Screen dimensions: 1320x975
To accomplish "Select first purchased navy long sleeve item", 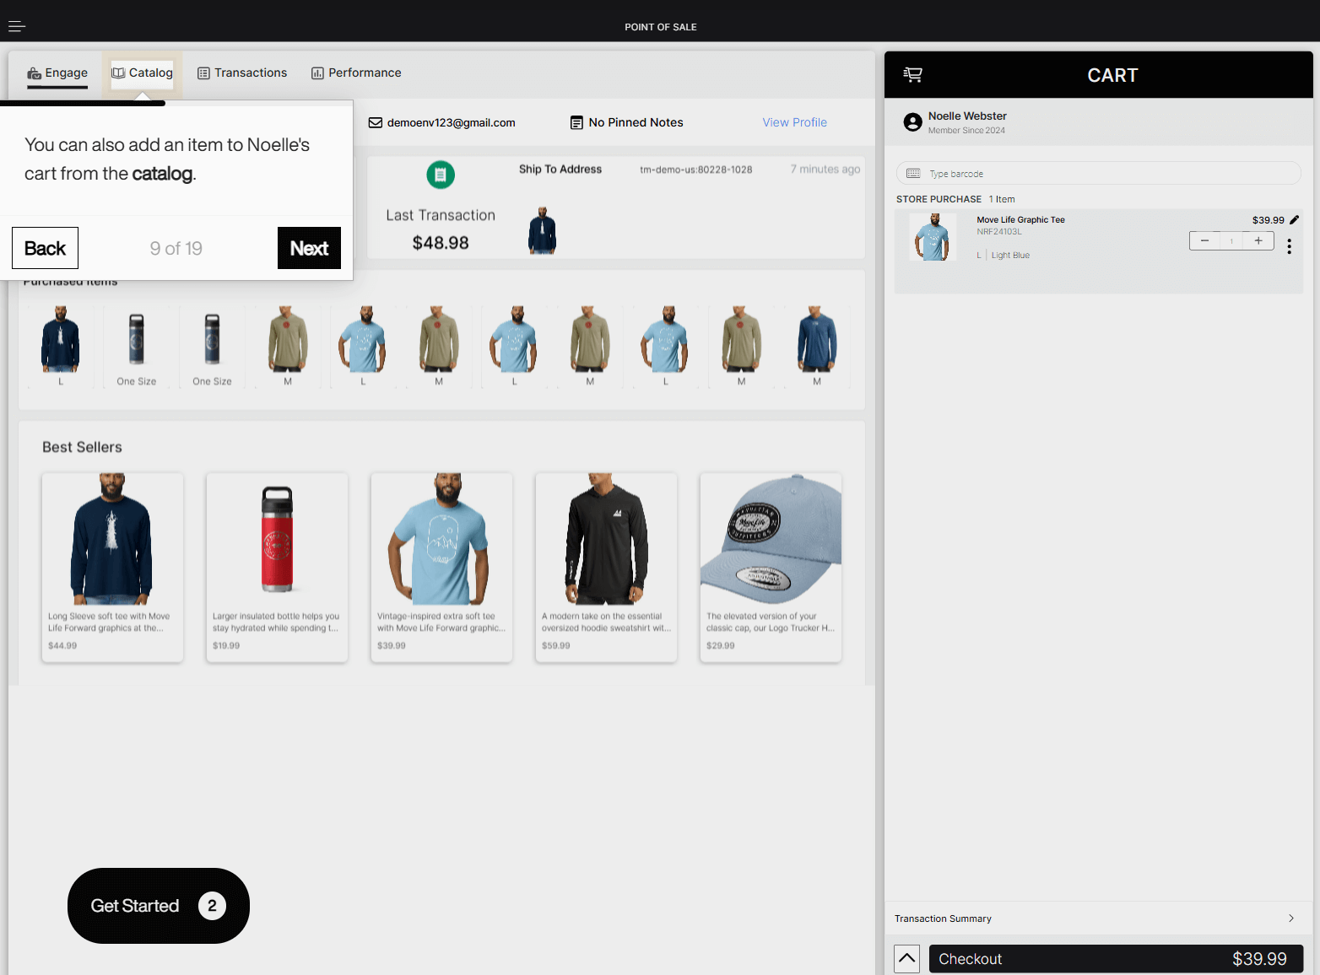I will click(61, 345).
